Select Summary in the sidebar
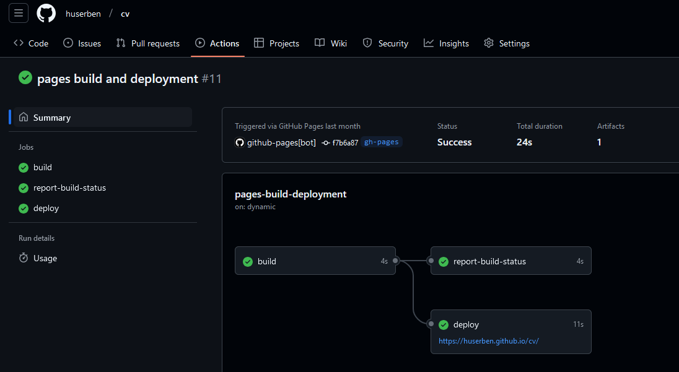Screen dimensions: 679x372 [103, 117]
